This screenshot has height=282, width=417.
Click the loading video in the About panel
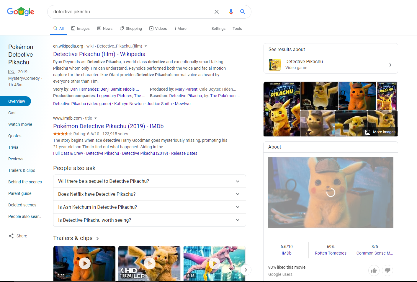pos(331,192)
